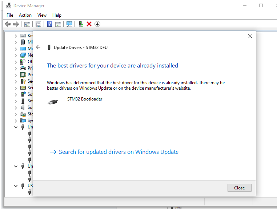Screen dimensions: 277x209
Task: Collapse the bottom 'US' USB node
Action: coord(16,186)
